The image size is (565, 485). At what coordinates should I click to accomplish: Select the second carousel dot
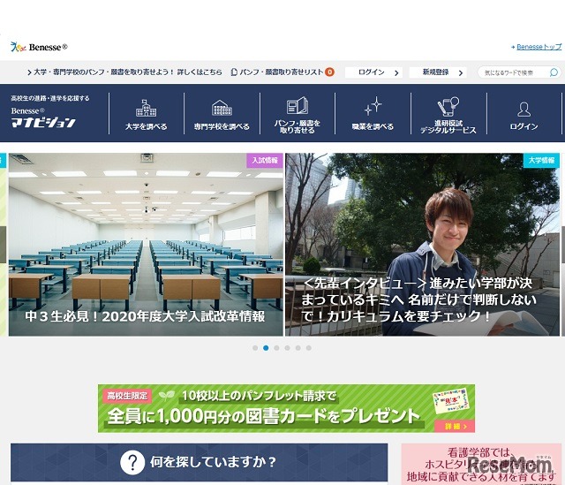click(266, 348)
